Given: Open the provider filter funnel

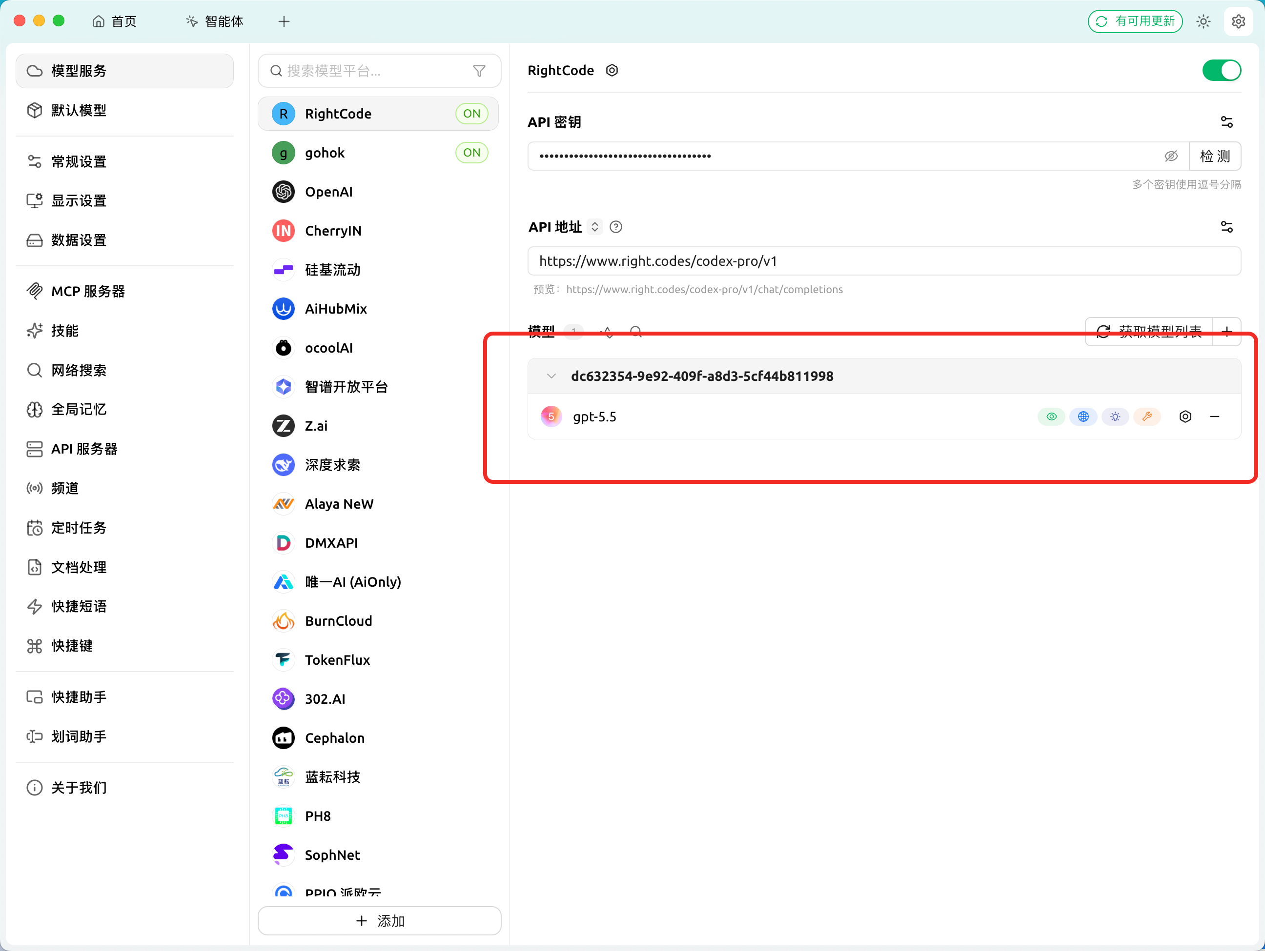Looking at the screenshot, I should (479, 71).
